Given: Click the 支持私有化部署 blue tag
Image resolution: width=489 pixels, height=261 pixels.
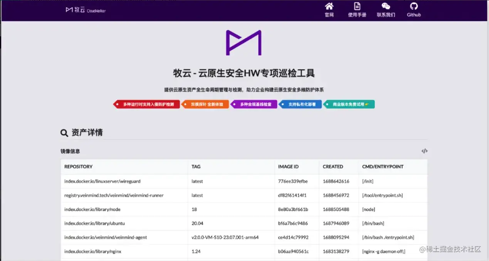Looking at the screenshot, I should tap(300, 104).
